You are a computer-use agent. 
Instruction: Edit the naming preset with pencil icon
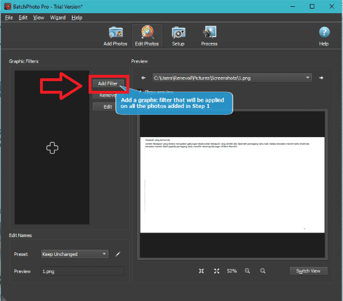(x=118, y=254)
